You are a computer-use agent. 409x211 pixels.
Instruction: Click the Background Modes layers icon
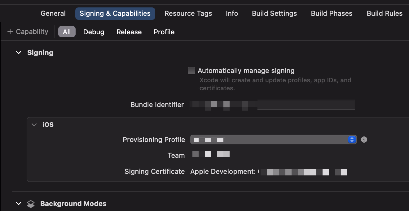(x=31, y=204)
